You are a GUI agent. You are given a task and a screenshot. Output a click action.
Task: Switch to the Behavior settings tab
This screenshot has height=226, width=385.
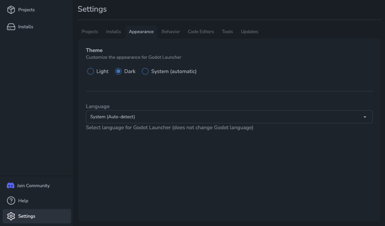[171, 32]
